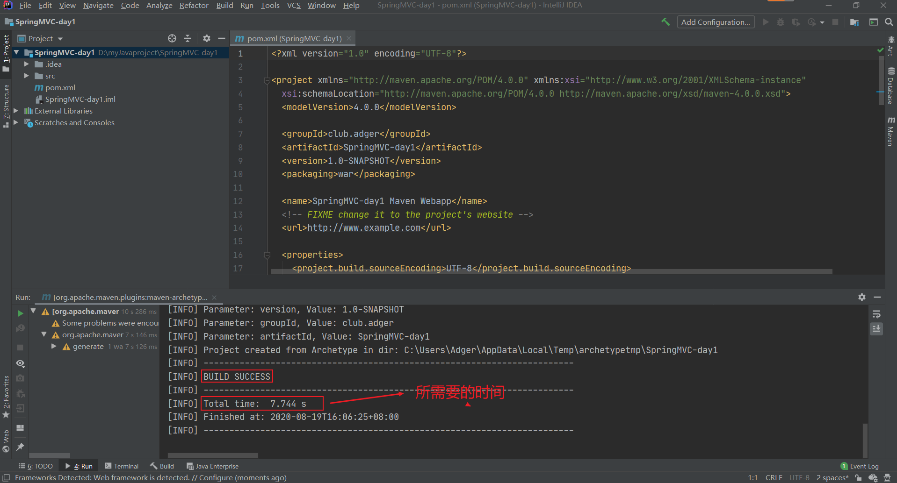
Task: Click the pin tab icon in the Run panel
Action: coord(20,447)
